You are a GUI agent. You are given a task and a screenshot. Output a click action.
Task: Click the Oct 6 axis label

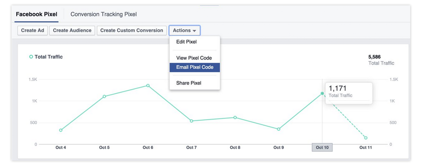(x=148, y=148)
